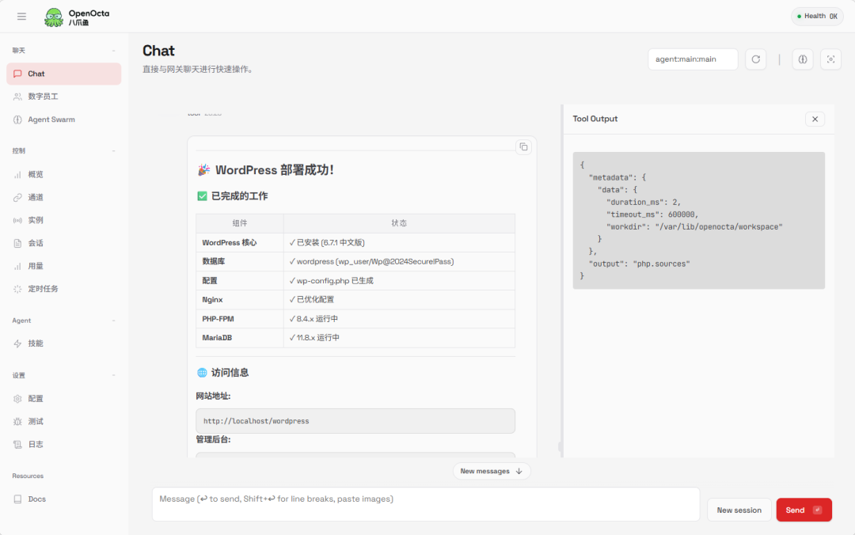Click the 配置 gear icon
The width and height of the screenshot is (855, 535).
(17, 399)
